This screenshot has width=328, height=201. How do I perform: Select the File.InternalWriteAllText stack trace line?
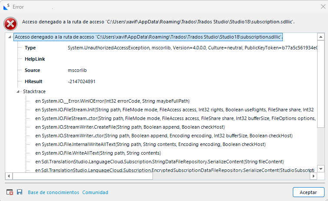pos(150,144)
